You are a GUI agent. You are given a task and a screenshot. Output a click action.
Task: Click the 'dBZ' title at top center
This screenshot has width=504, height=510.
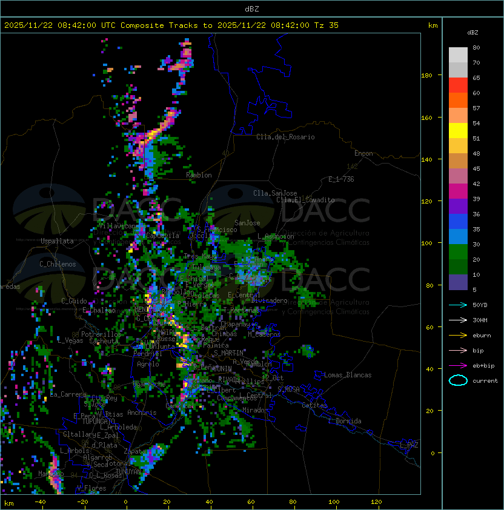click(x=252, y=9)
